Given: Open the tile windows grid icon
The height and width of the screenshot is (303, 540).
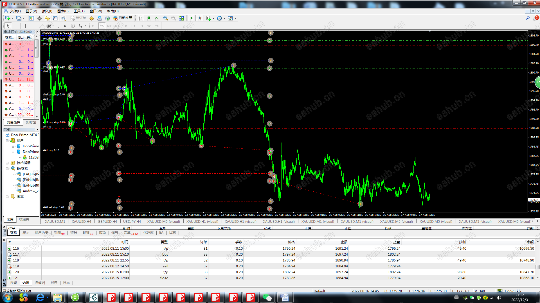Looking at the screenshot, I should (181, 18).
